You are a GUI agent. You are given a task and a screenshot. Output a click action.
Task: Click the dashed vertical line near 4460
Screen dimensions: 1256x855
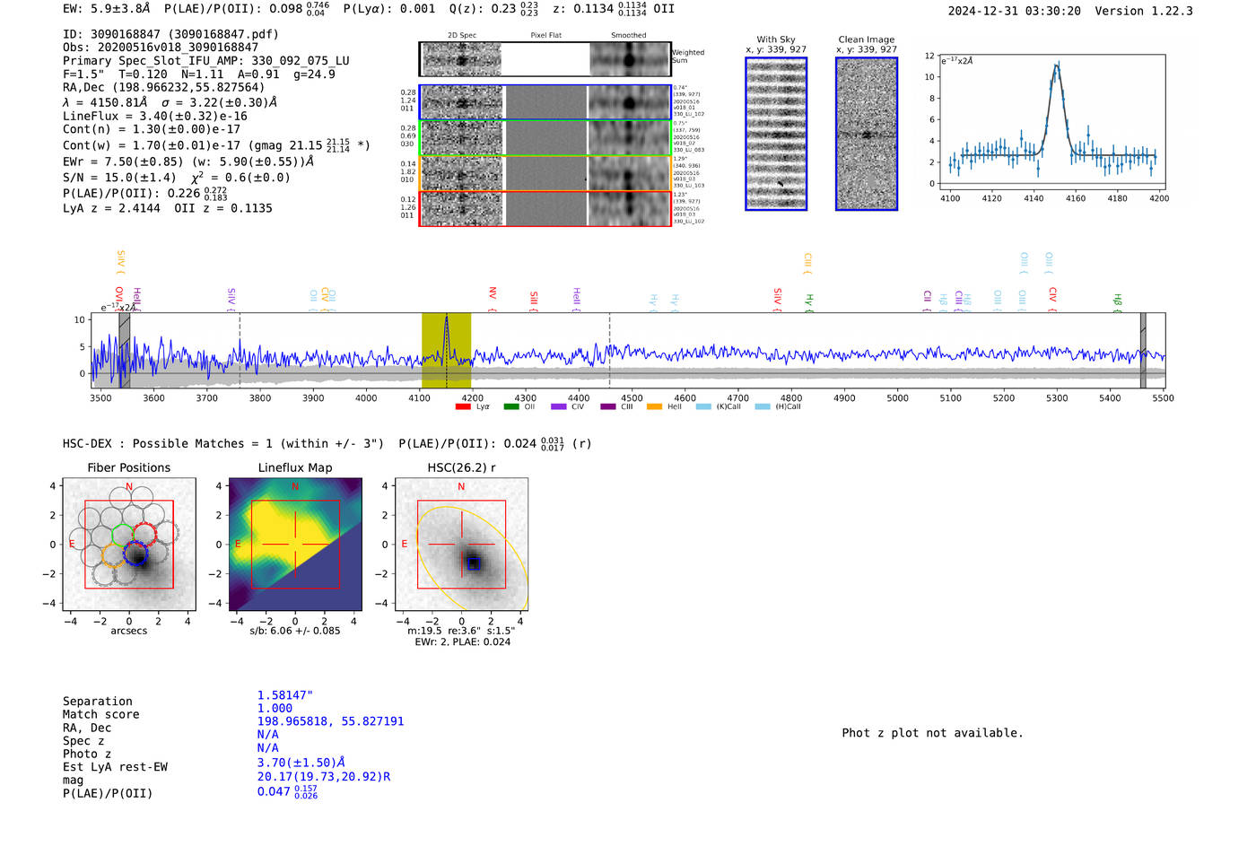click(610, 351)
